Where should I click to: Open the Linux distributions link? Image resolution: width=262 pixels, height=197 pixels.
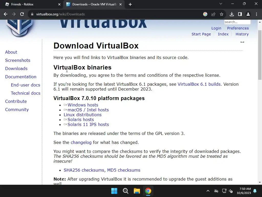pos(83,115)
